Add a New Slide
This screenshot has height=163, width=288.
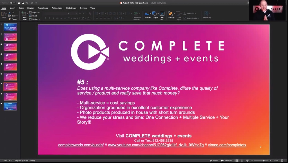tap(24, 16)
